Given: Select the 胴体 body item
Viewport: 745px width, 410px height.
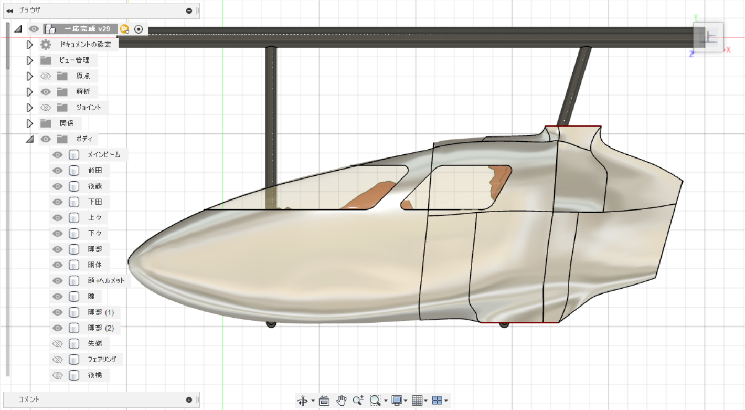Looking at the screenshot, I should coord(95,265).
